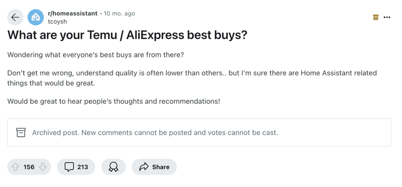Open the r/homeassistant community avatar

point(36,17)
